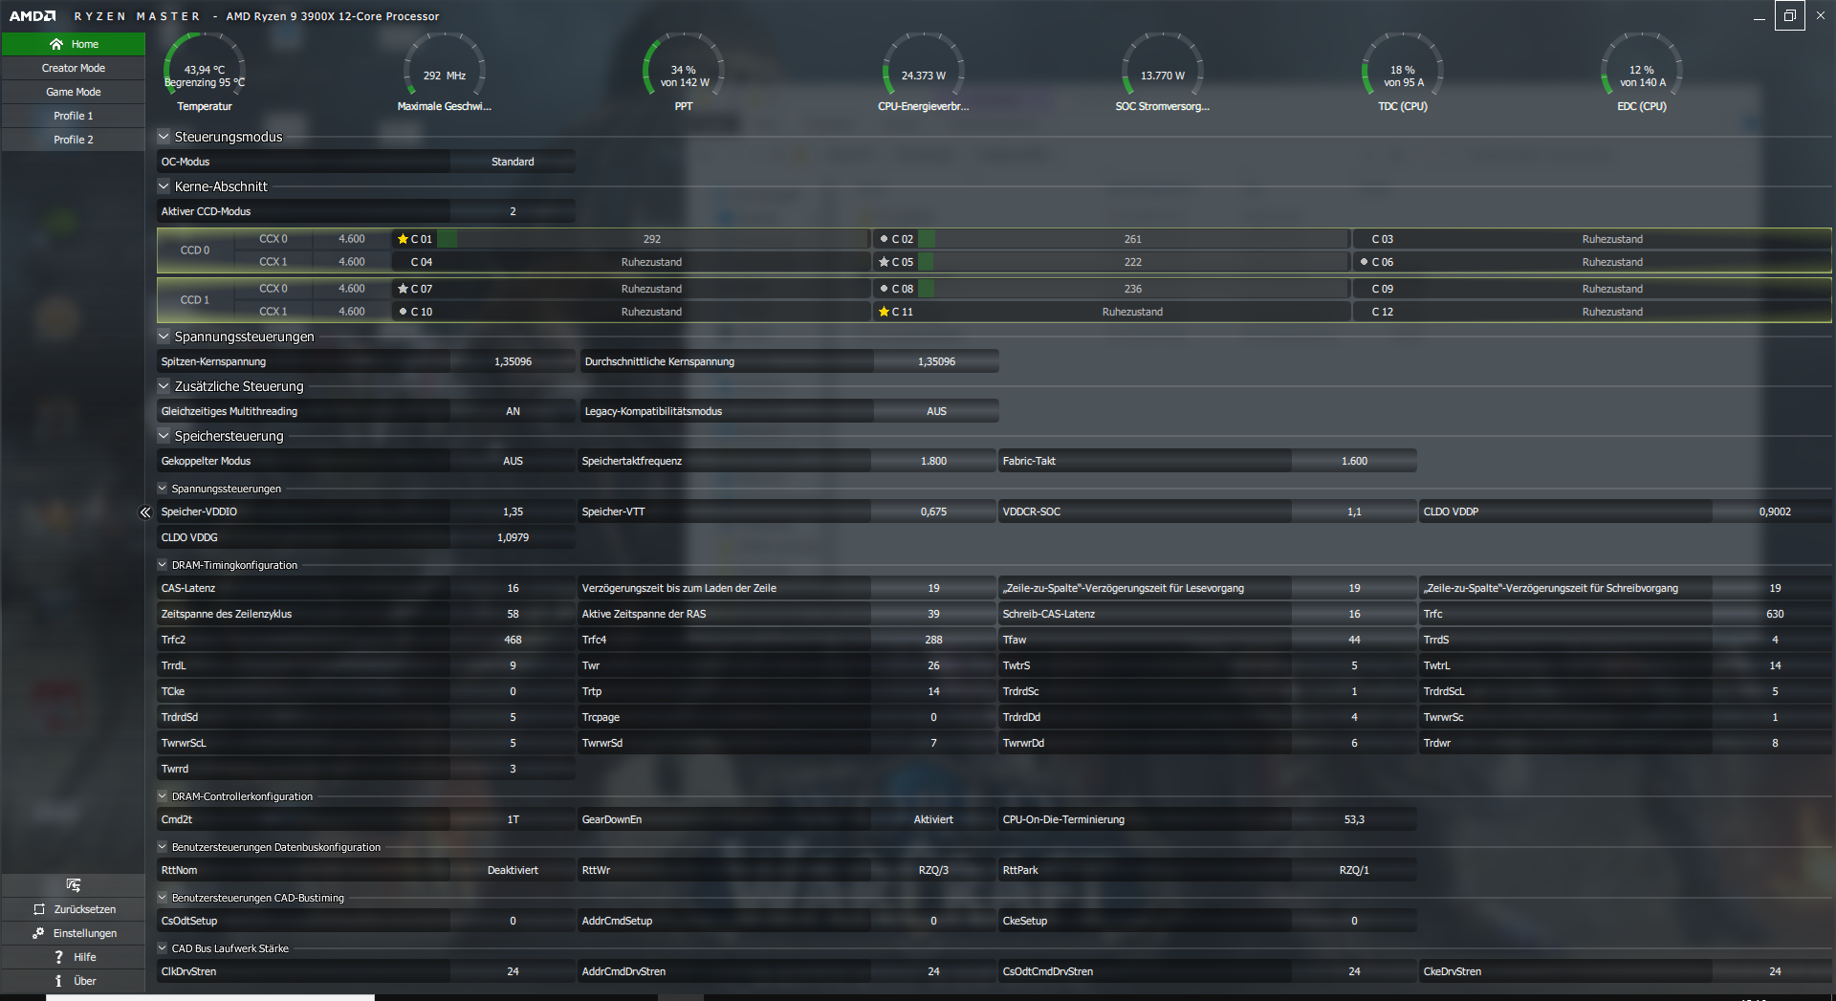Image resolution: width=1836 pixels, height=1001 pixels.
Task: Click ClkDrvStren value 24
Action: tap(513, 971)
